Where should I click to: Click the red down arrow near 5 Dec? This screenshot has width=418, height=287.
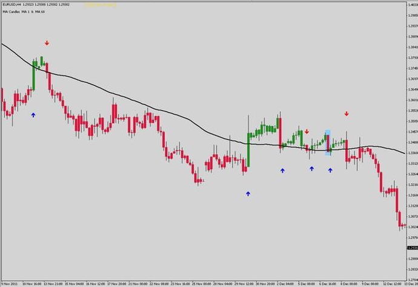(x=307, y=131)
